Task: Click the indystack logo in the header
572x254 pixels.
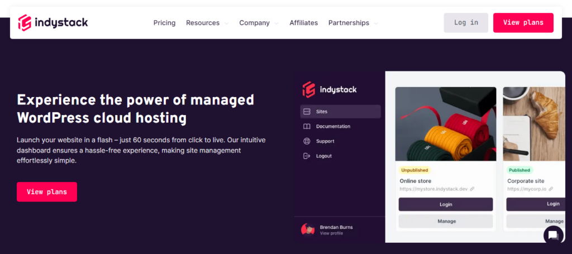Action: point(53,23)
